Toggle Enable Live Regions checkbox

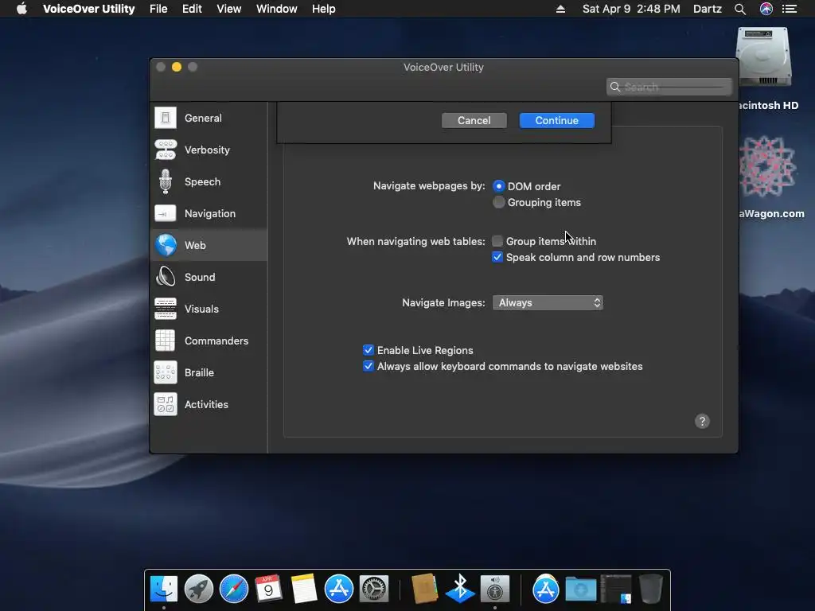click(x=368, y=350)
